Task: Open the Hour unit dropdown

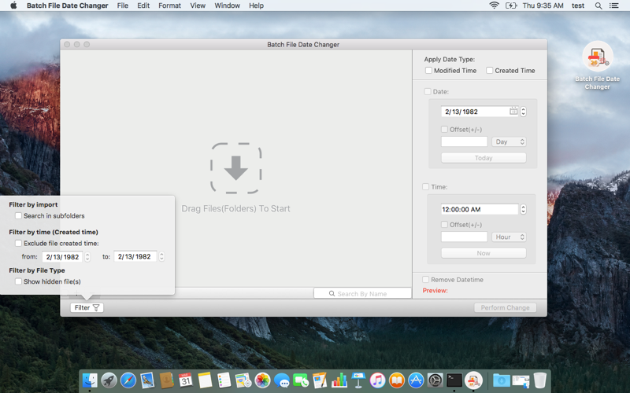Action: 509,237
